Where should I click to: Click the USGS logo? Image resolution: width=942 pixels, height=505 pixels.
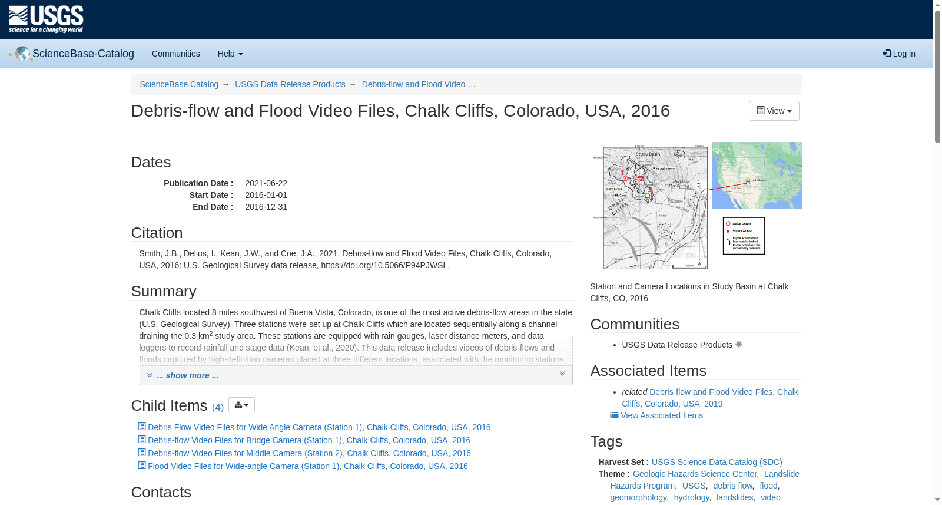click(x=46, y=19)
